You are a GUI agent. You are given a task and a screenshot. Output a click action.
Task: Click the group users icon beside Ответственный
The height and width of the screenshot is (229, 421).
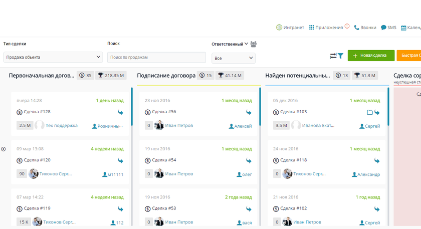[x=254, y=44]
